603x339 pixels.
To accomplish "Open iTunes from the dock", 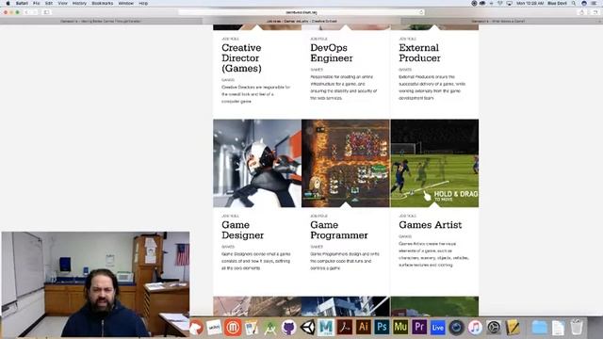I will pyautogui.click(x=475, y=328).
